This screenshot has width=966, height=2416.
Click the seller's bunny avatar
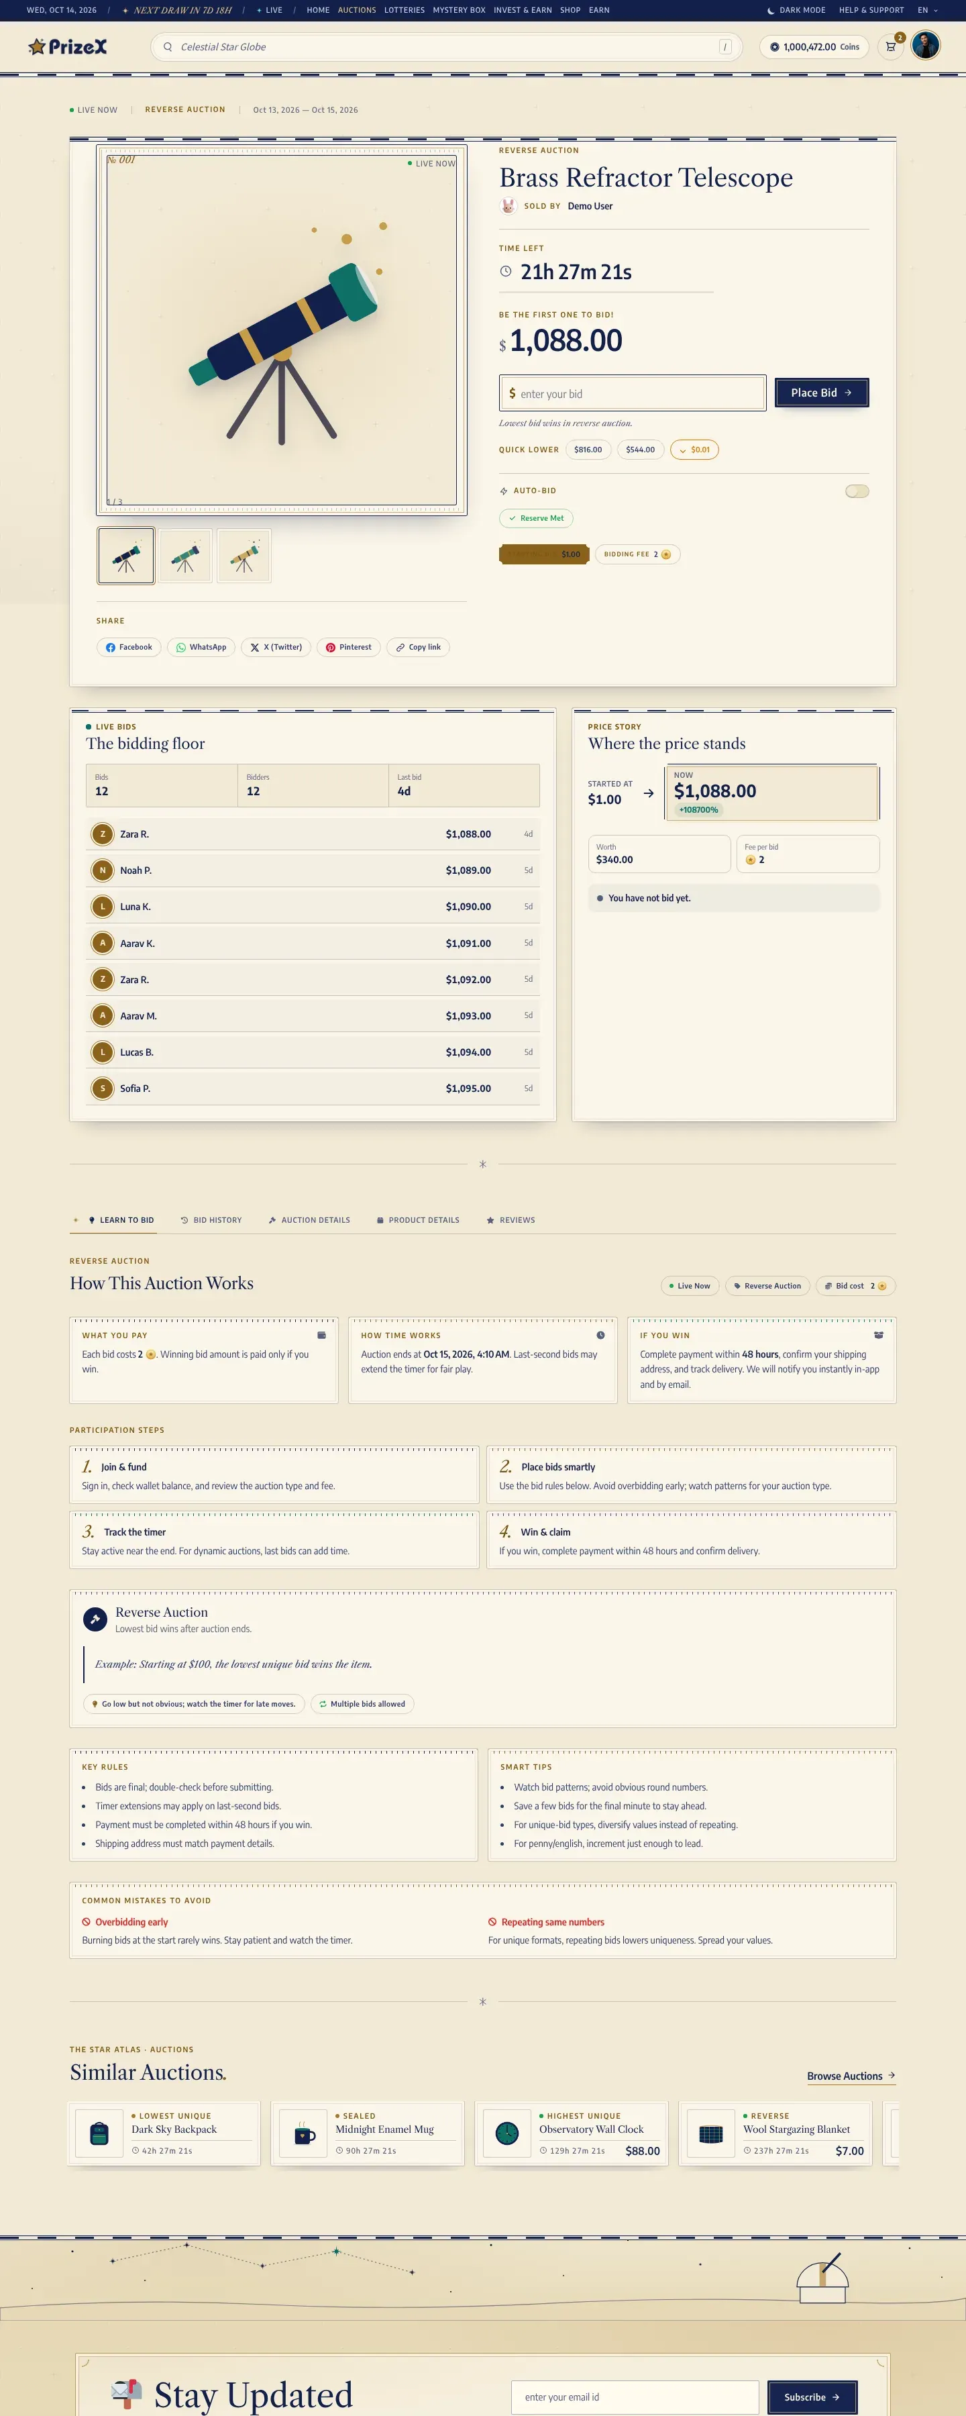pyautogui.click(x=508, y=206)
